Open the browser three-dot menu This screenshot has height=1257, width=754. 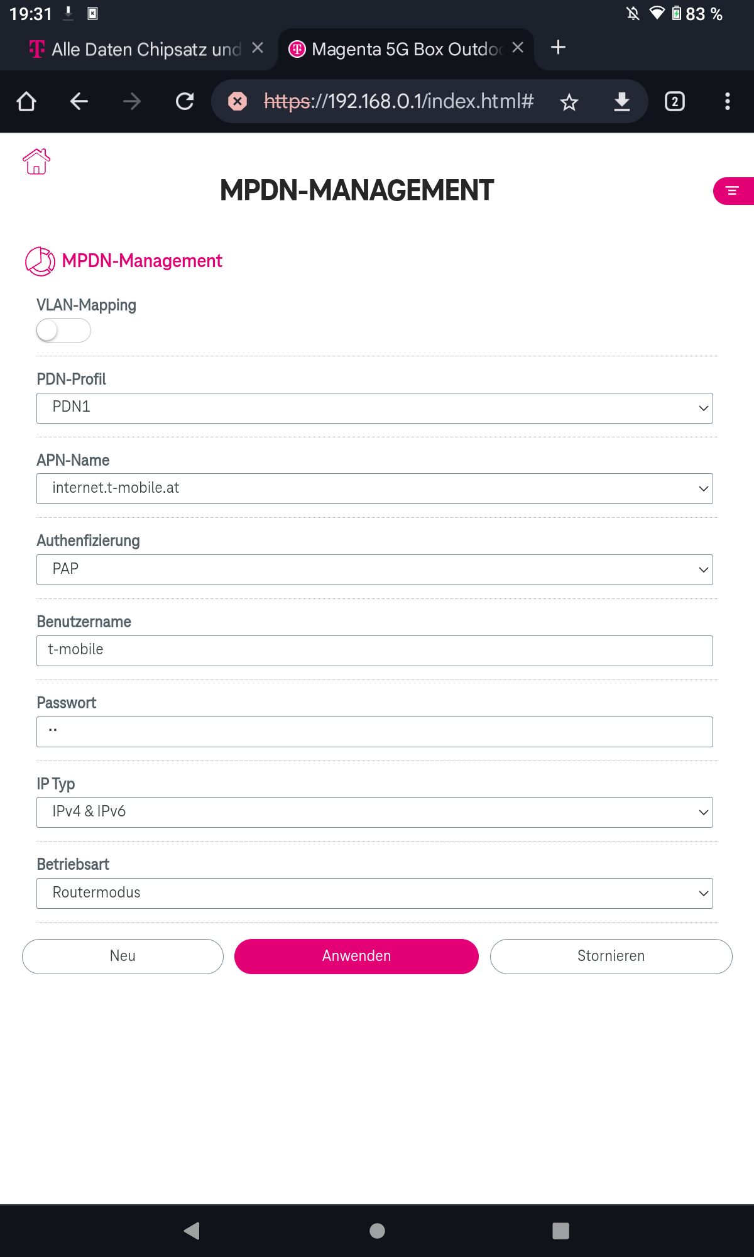coord(728,101)
